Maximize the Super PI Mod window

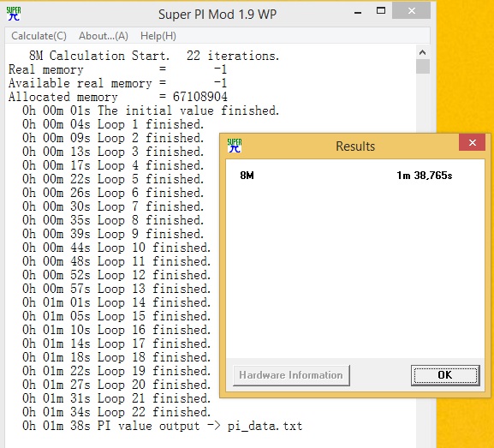coord(381,11)
